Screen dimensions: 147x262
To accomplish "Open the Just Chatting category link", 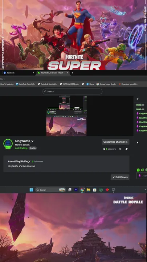I will [21, 148].
